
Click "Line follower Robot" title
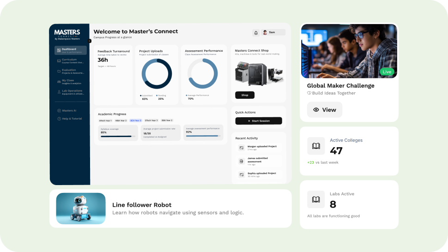142,205
